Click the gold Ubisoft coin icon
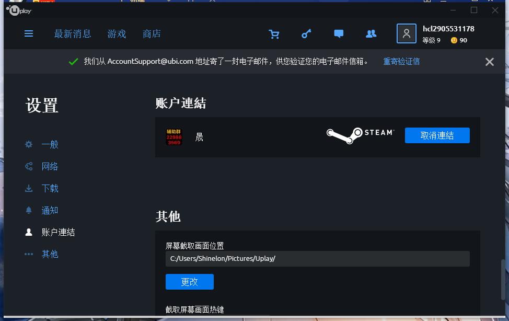This screenshot has height=321, width=509. (454, 40)
